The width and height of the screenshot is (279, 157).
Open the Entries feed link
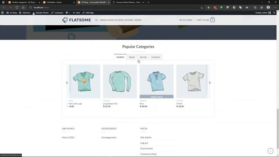coord(146,148)
